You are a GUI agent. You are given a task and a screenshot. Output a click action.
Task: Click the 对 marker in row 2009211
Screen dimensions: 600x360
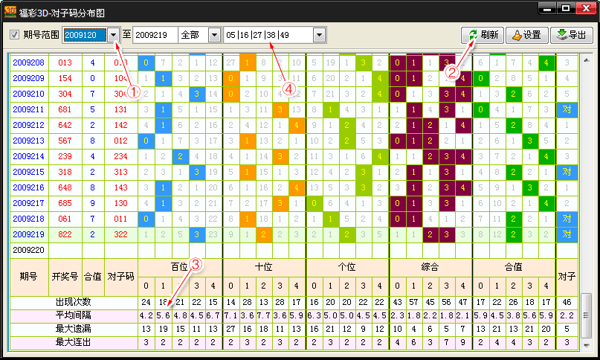tap(566, 109)
